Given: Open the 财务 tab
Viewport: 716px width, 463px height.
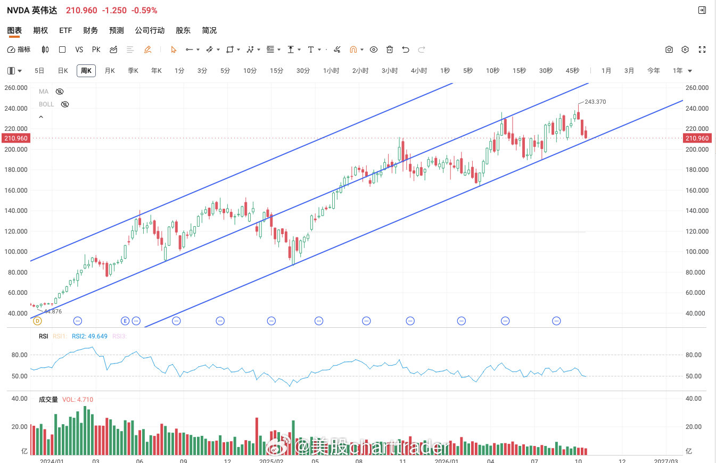Looking at the screenshot, I should tap(90, 30).
